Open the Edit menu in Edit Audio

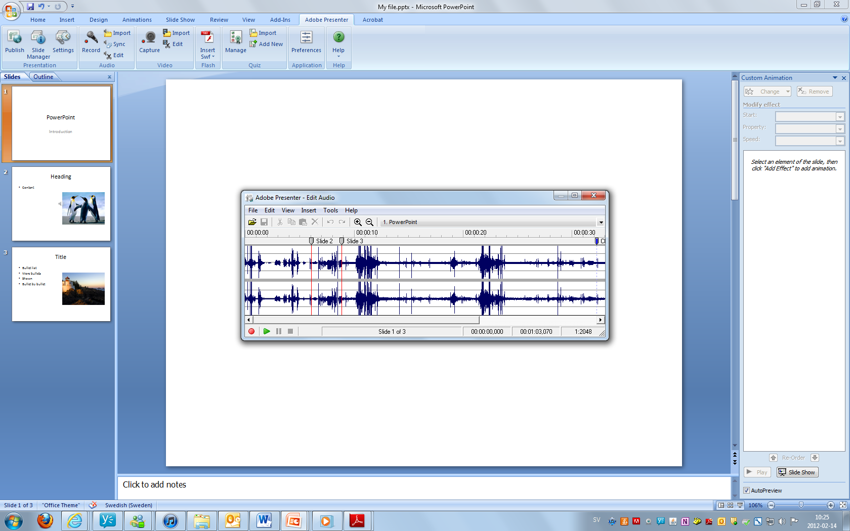click(270, 210)
